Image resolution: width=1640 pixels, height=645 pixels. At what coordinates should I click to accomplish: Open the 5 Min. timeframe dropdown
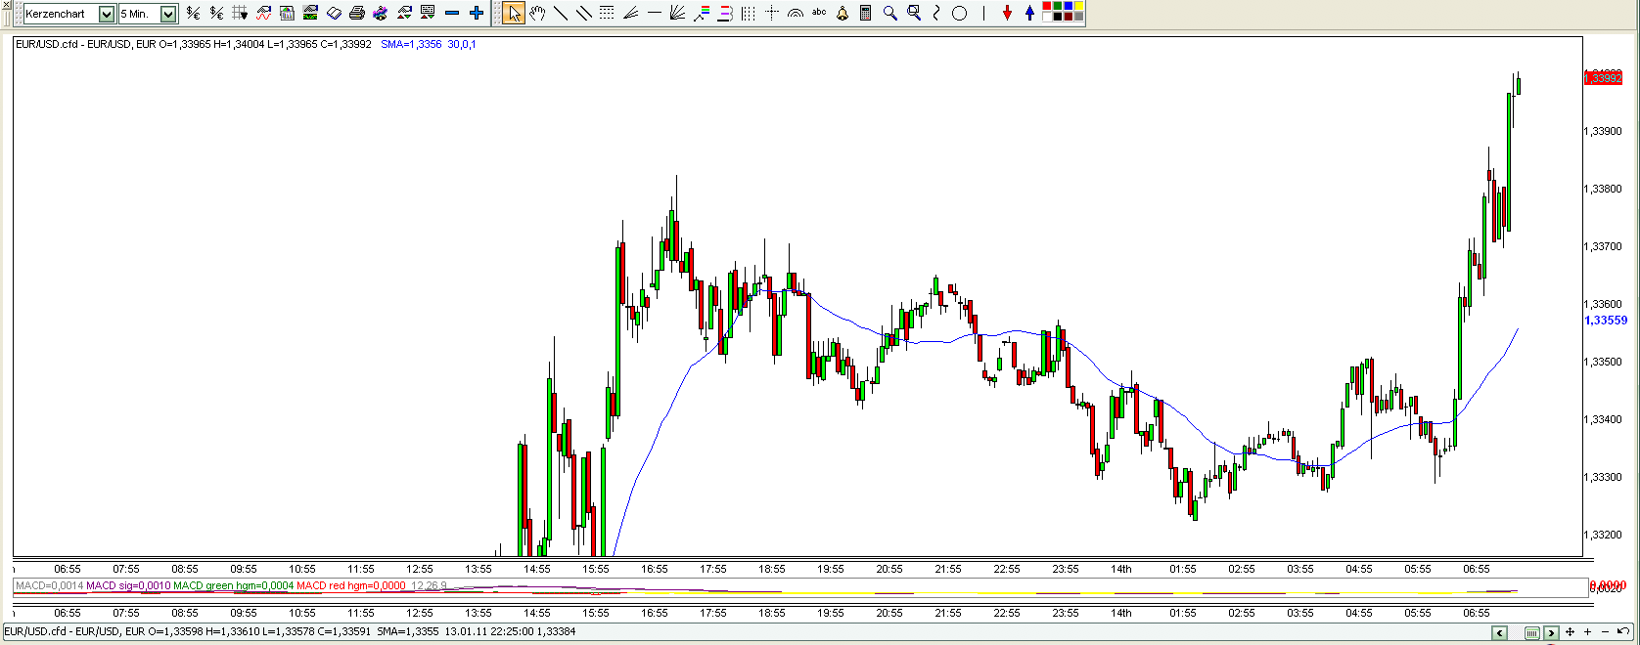pos(168,14)
